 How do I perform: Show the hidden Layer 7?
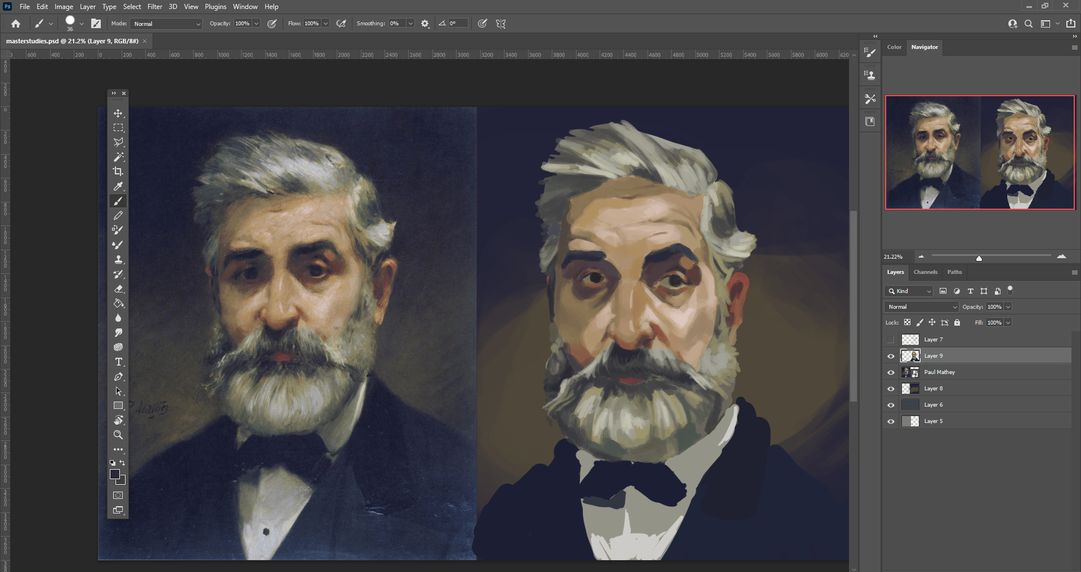pyautogui.click(x=891, y=339)
